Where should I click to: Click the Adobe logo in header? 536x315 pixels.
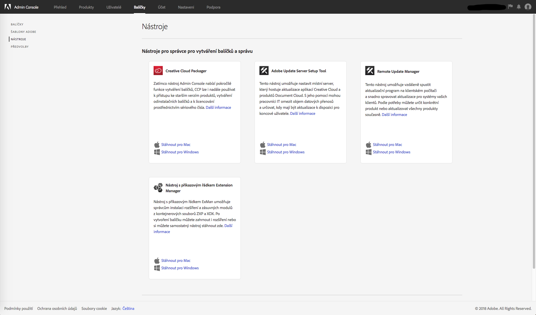tap(8, 7)
